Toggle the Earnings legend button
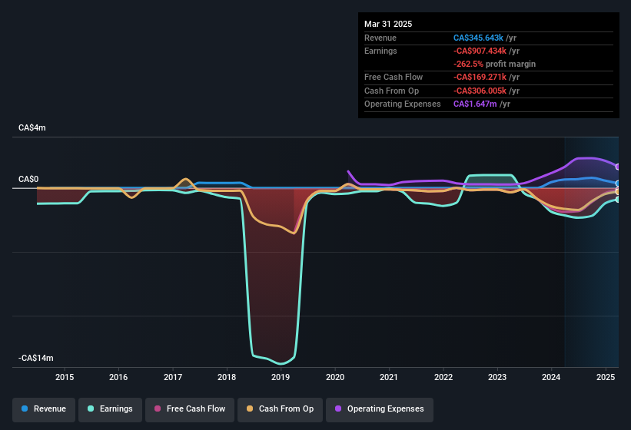This screenshot has width=631, height=430. pyautogui.click(x=110, y=409)
